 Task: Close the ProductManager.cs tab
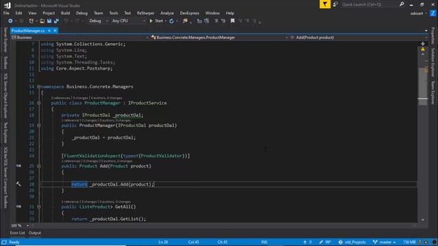(55, 31)
